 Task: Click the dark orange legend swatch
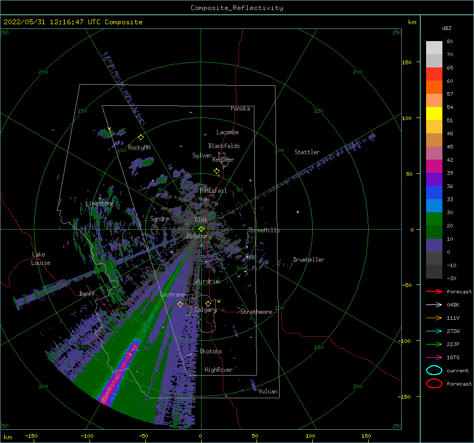tap(434, 87)
